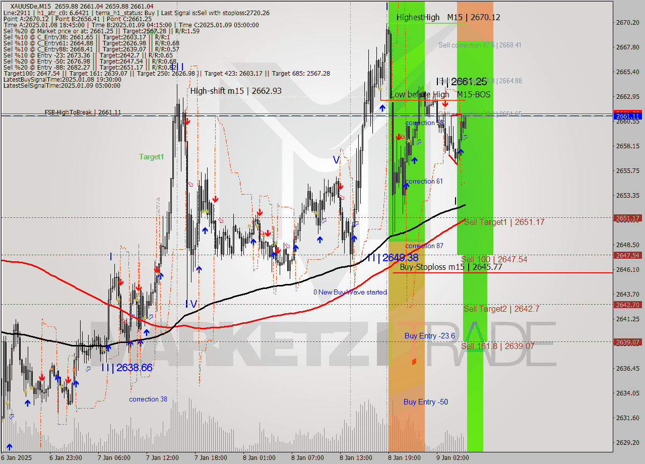
Task: Click the 7 Jan 06:00 time axis label
Action: tap(114, 458)
